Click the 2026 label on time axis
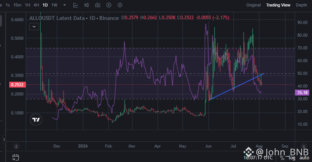The image size is (312, 162). tap(83, 146)
